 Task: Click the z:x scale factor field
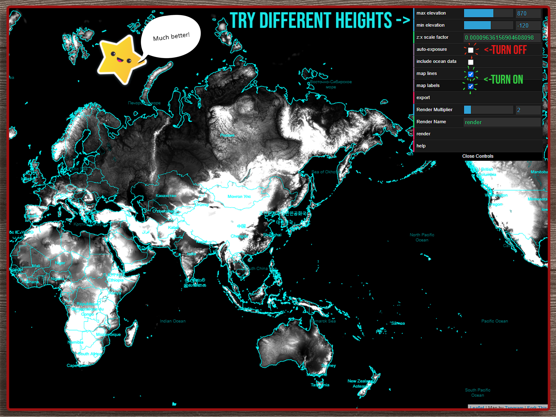[x=502, y=38]
